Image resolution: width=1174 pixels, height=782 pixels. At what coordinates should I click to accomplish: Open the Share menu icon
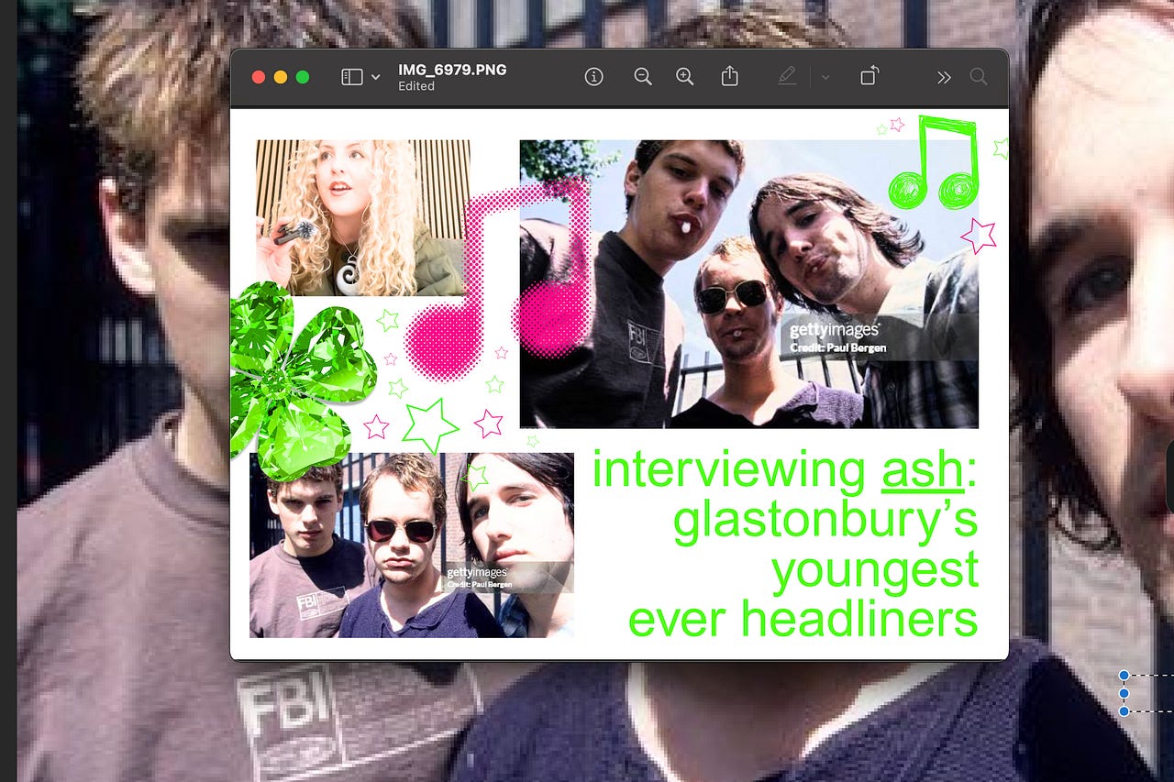pyautogui.click(x=729, y=76)
